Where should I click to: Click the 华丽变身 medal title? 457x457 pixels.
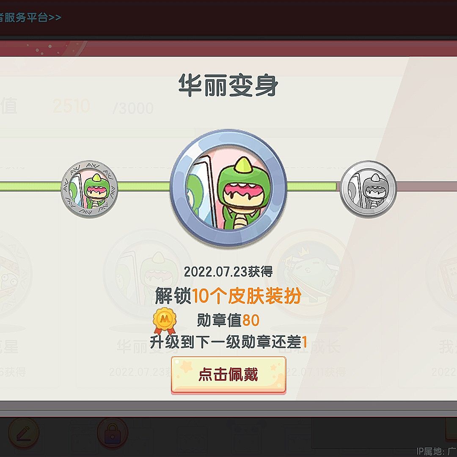point(228,85)
